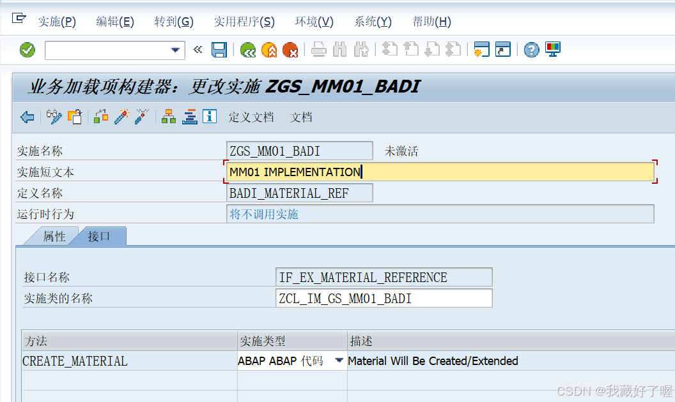Viewport: 675px width, 402px height.
Task: Open the 实施(P) menu
Action: point(57,22)
